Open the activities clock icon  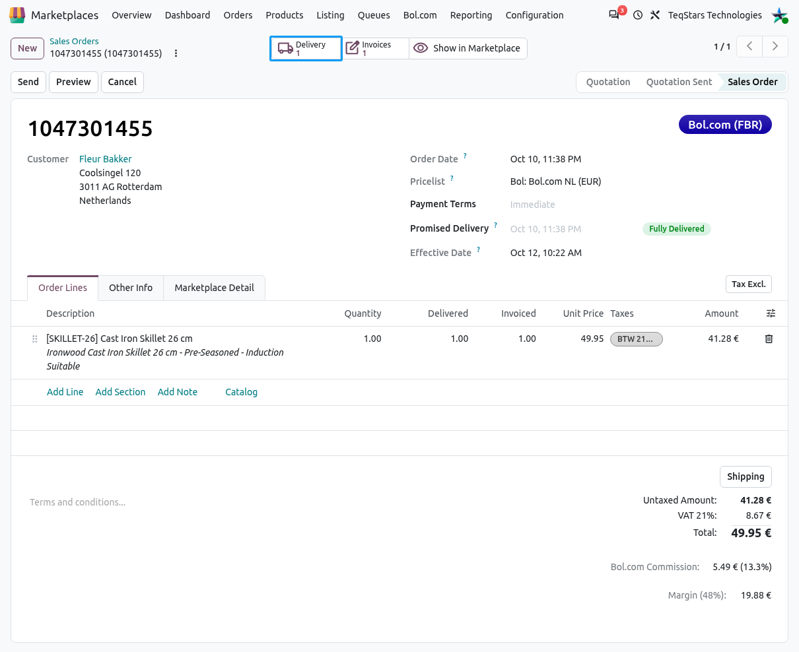pyautogui.click(x=638, y=15)
